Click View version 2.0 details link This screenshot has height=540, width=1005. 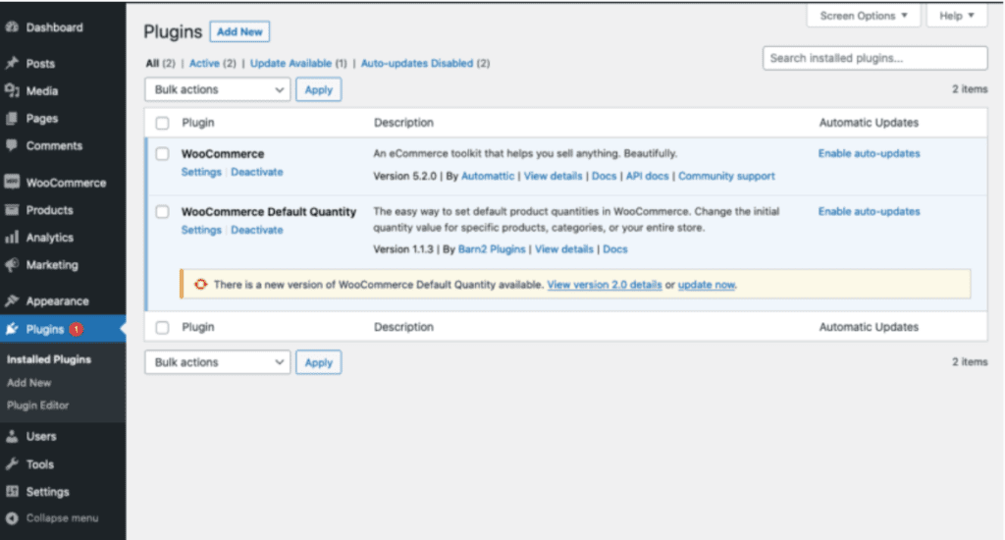[x=605, y=285]
